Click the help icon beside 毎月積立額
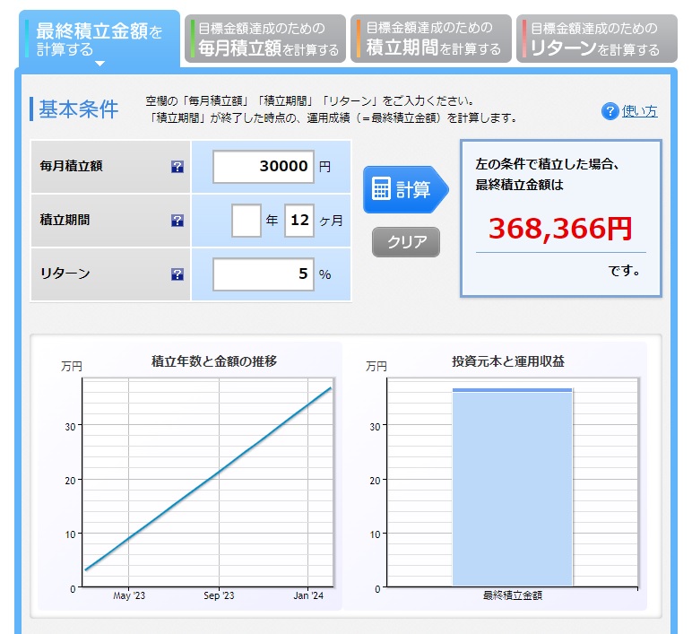The width and height of the screenshot is (692, 634). coord(177,167)
